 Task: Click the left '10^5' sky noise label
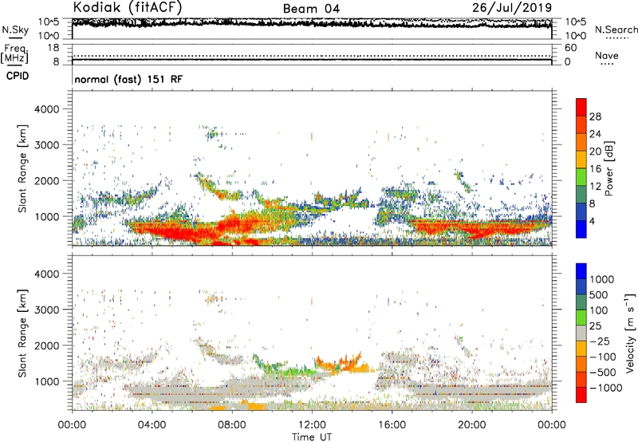(49, 22)
